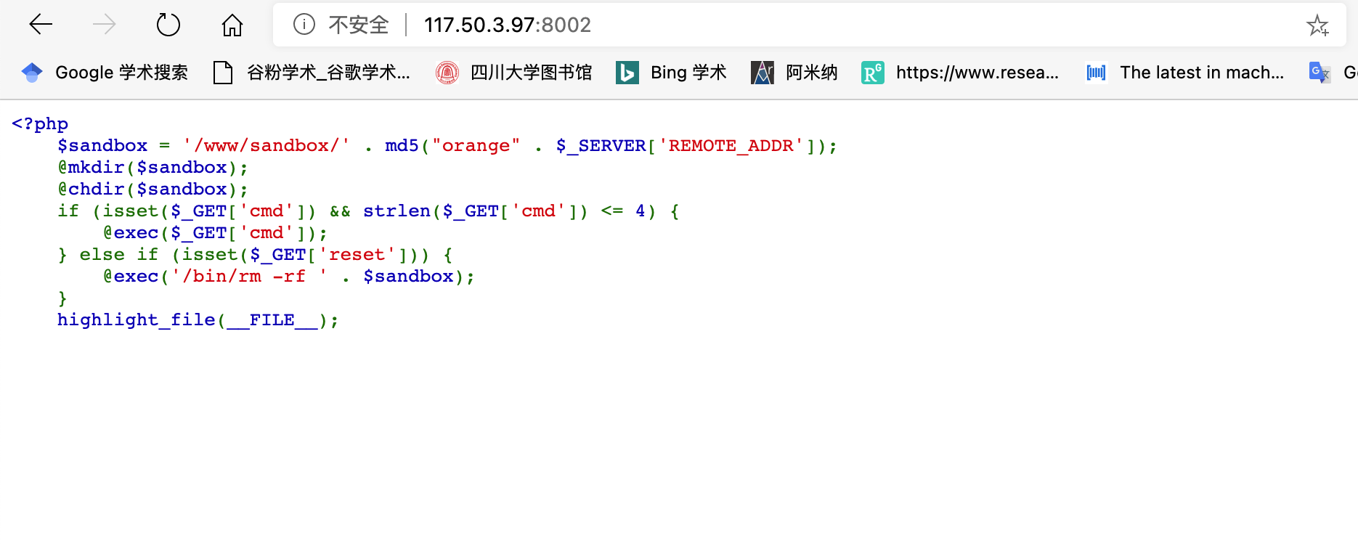
Task: Click the Google Translate bookmark icon
Action: coord(1320,73)
